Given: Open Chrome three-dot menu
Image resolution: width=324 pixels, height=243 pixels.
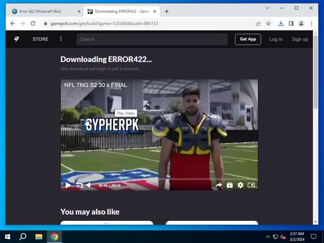Looking at the screenshot, I should point(311,23).
